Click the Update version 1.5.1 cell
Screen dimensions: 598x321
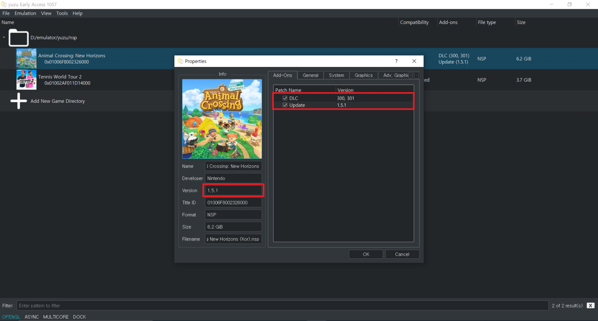(341, 105)
